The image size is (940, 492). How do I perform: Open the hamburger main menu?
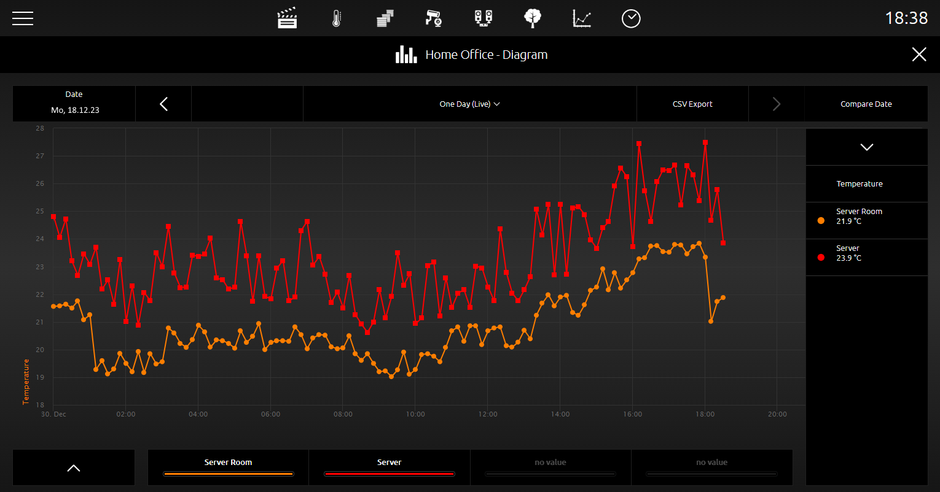(23, 18)
